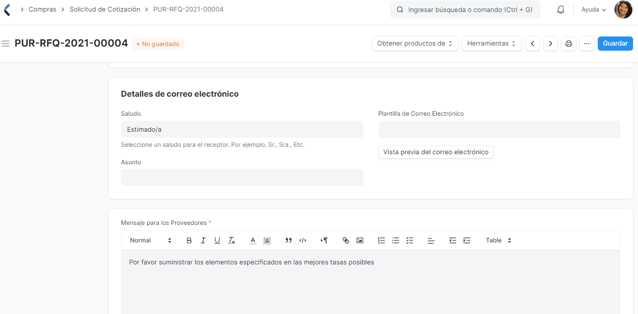Apply italic formatting to the supplier message

point(203,240)
